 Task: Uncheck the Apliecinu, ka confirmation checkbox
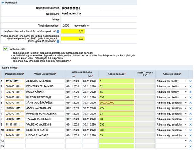6,49
